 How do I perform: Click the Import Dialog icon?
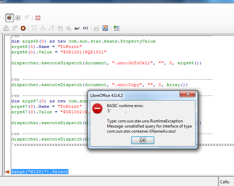point(116,28)
